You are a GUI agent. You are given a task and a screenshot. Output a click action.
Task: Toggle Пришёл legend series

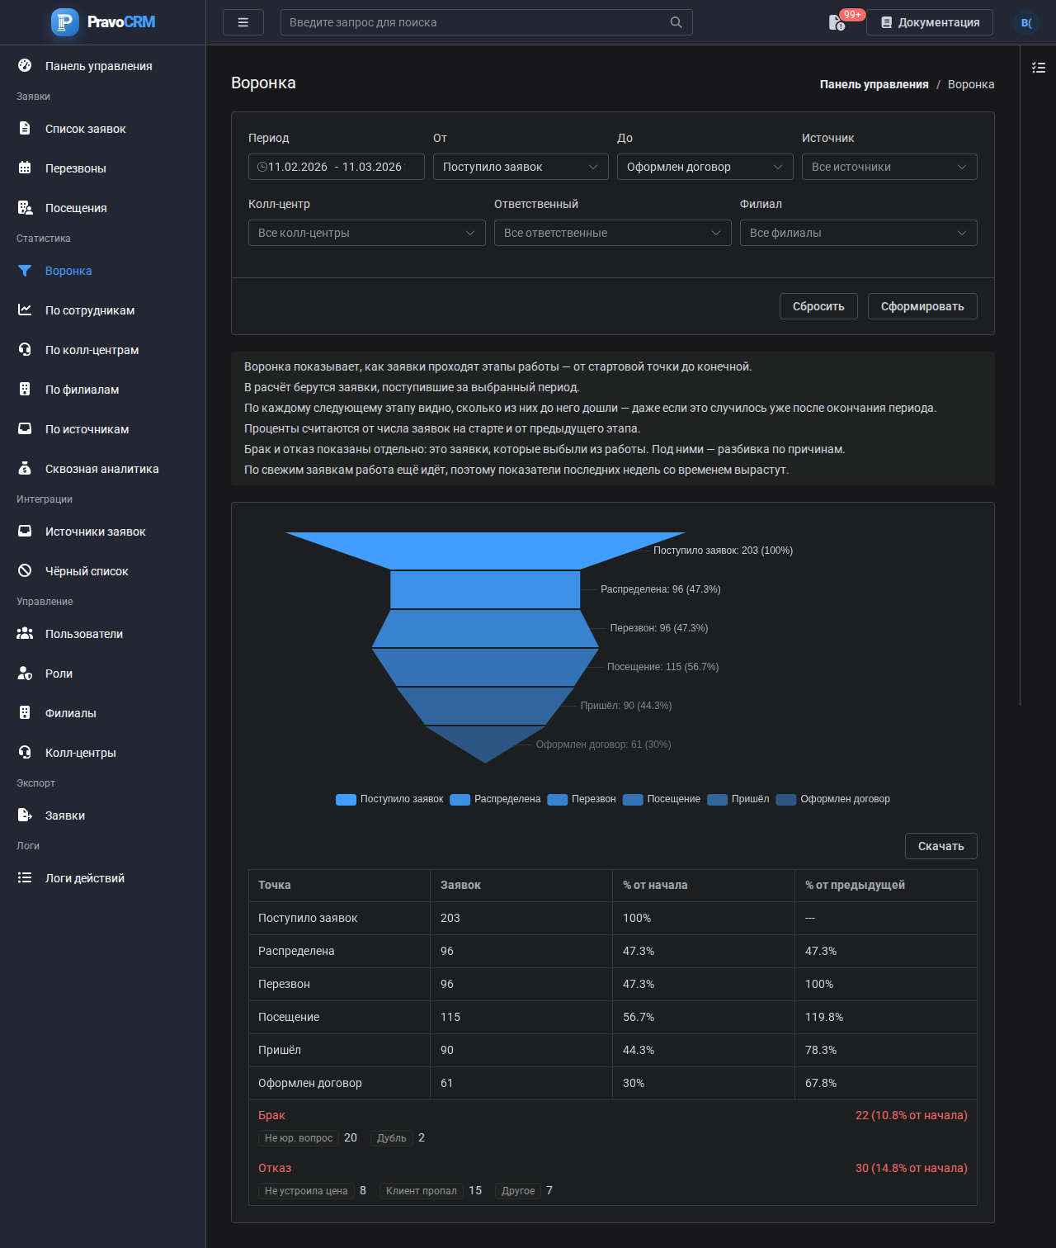738,799
